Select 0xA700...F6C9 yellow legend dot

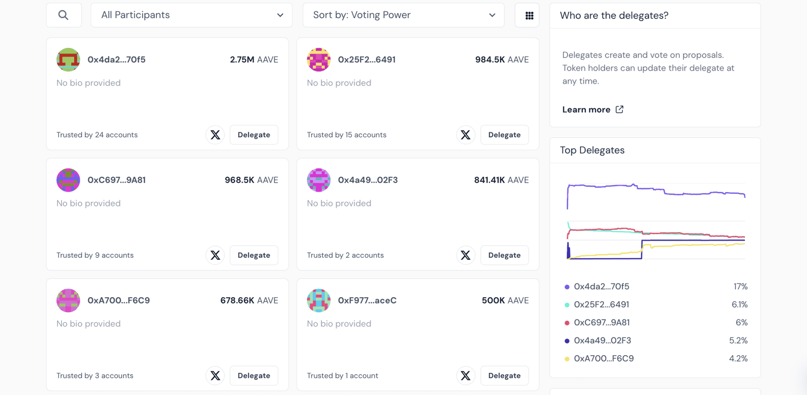(x=567, y=359)
